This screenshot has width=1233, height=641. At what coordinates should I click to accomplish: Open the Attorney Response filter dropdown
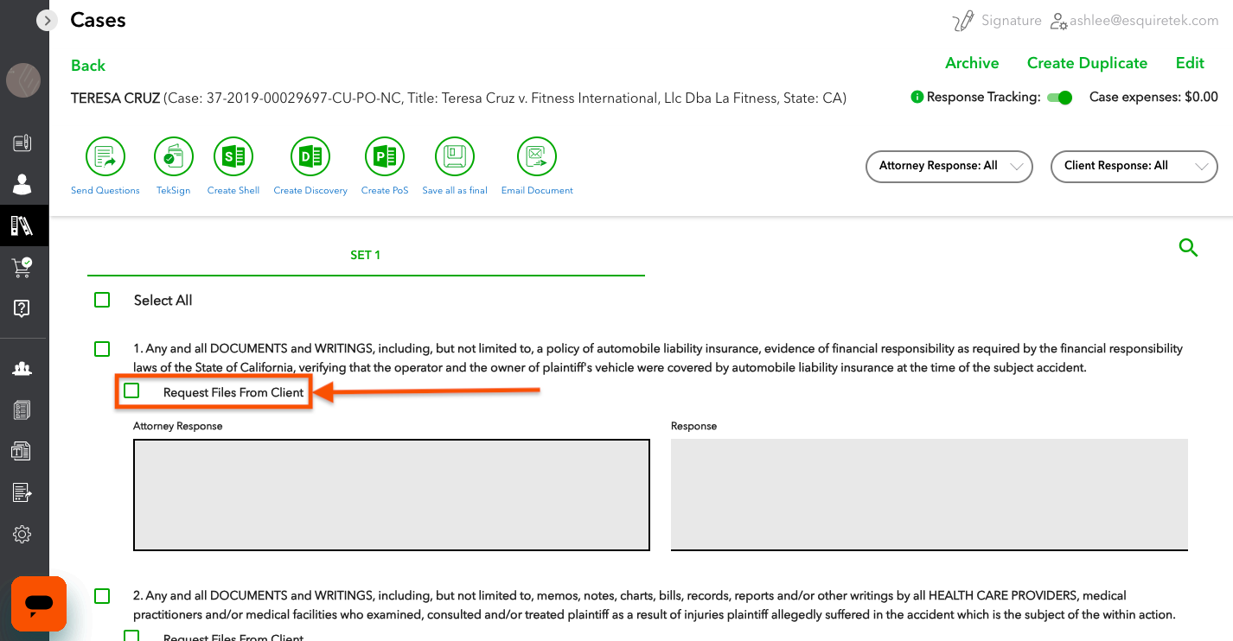click(949, 166)
